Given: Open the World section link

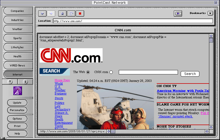Looking at the screenshot, I should point(59,84).
